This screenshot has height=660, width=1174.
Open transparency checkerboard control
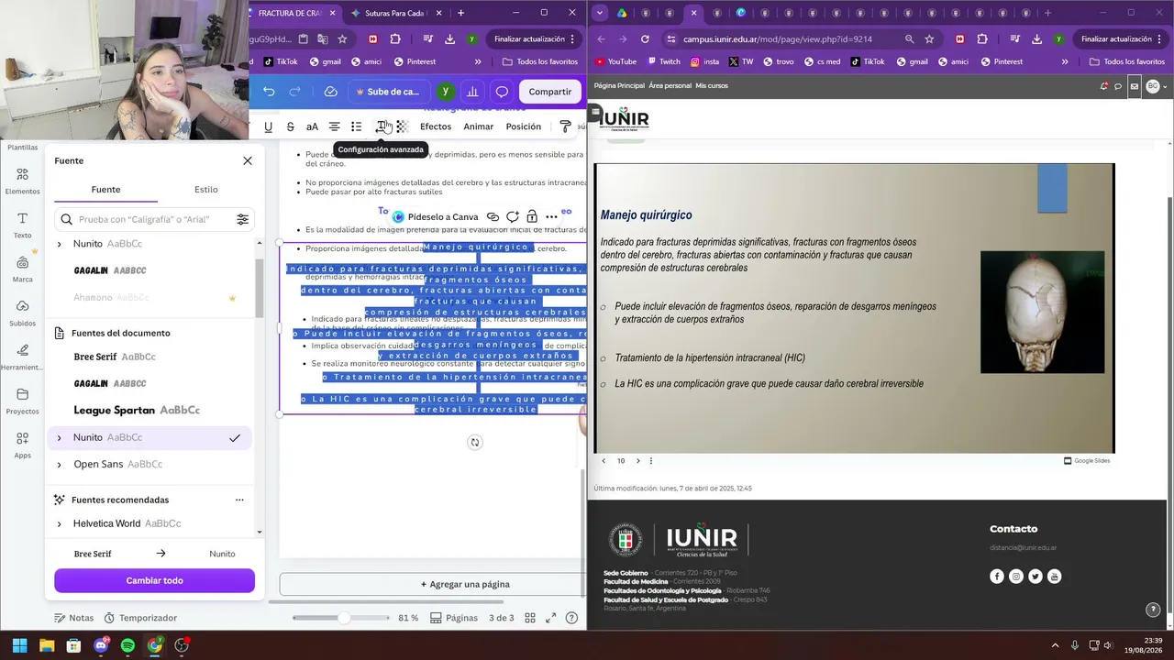[402, 126]
